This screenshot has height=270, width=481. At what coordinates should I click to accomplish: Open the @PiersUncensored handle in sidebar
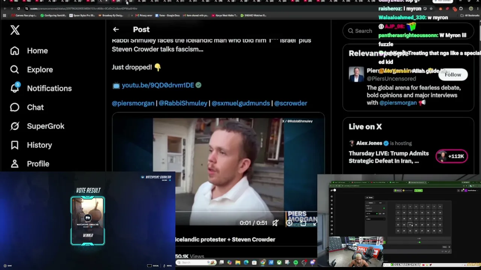[391, 79]
